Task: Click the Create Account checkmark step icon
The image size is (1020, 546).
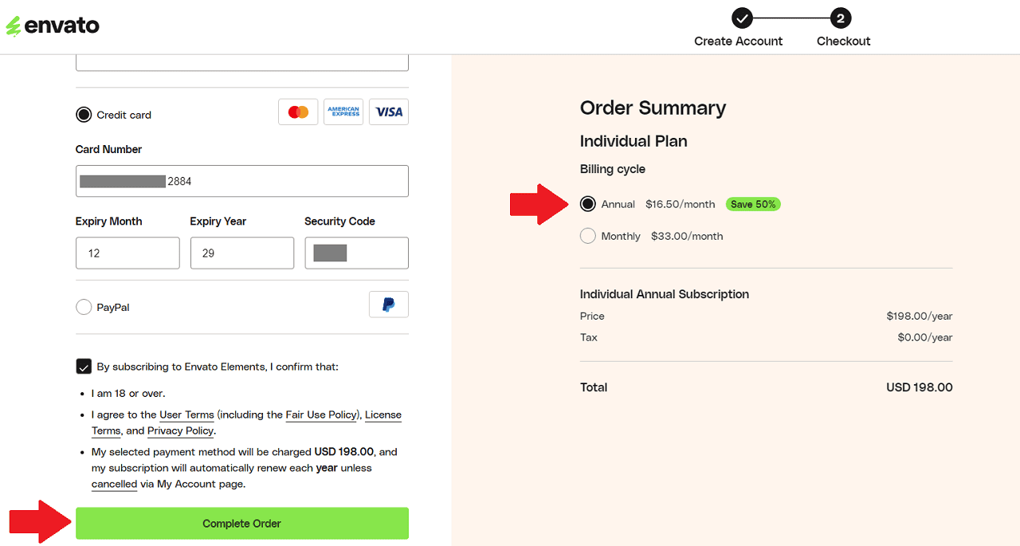Action: (x=742, y=18)
